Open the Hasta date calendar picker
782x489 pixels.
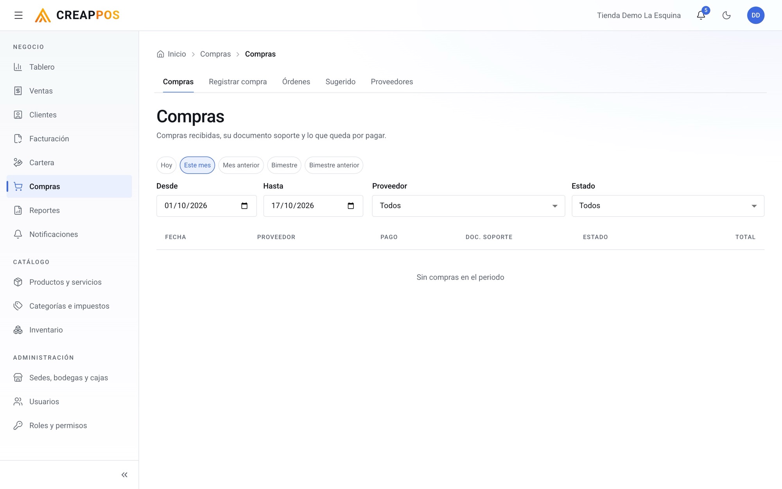click(x=351, y=206)
